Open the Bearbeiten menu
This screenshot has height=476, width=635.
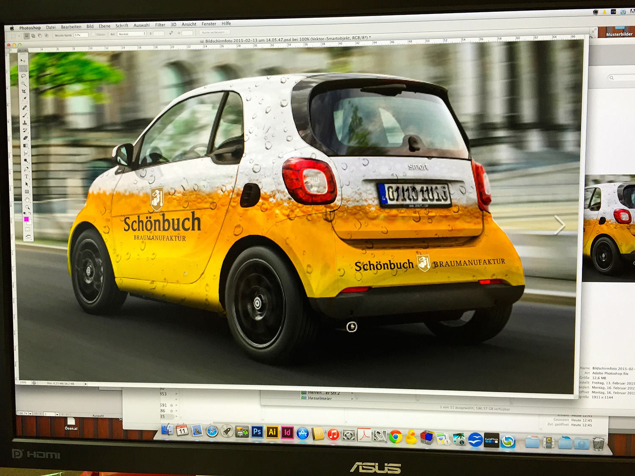tap(71, 27)
